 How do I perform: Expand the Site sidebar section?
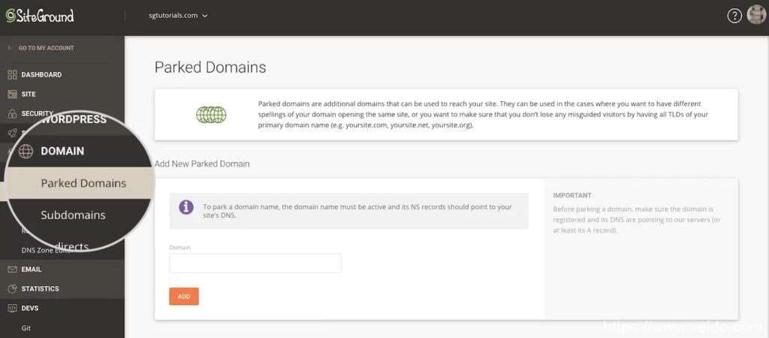click(29, 95)
